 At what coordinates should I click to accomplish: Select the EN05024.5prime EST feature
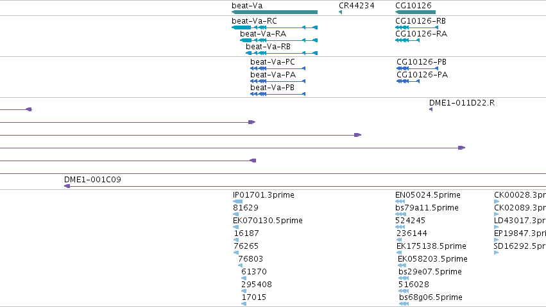(400, 201)
